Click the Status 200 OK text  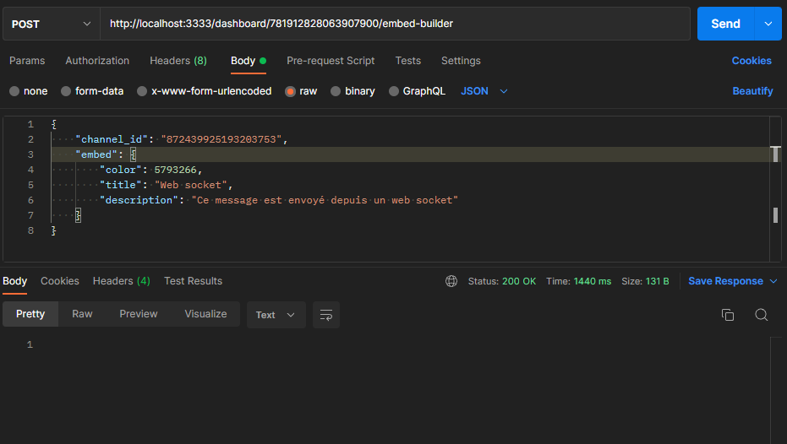[502, 281]
